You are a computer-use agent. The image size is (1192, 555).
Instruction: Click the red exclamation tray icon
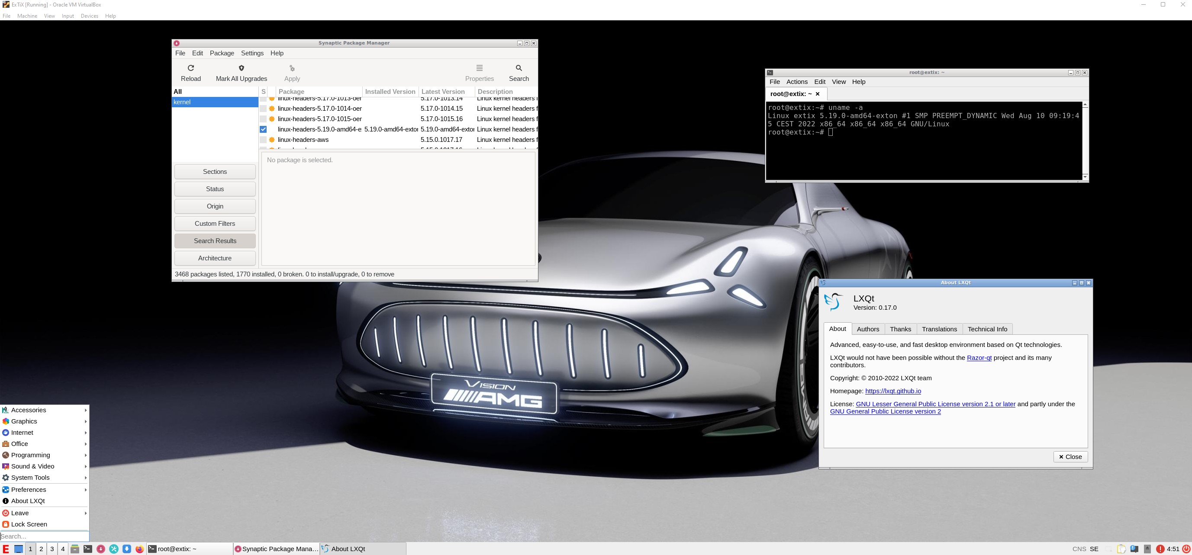click(1160, 549)
